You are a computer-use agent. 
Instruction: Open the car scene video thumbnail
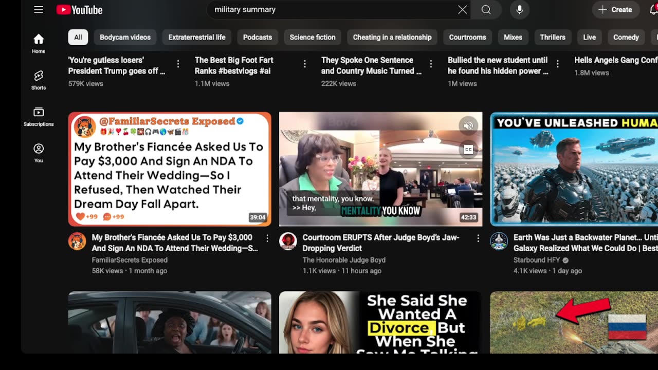coord(170,322)
